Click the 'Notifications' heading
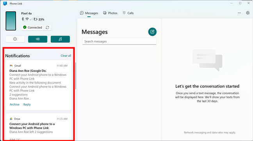 (x=18, y=56)
